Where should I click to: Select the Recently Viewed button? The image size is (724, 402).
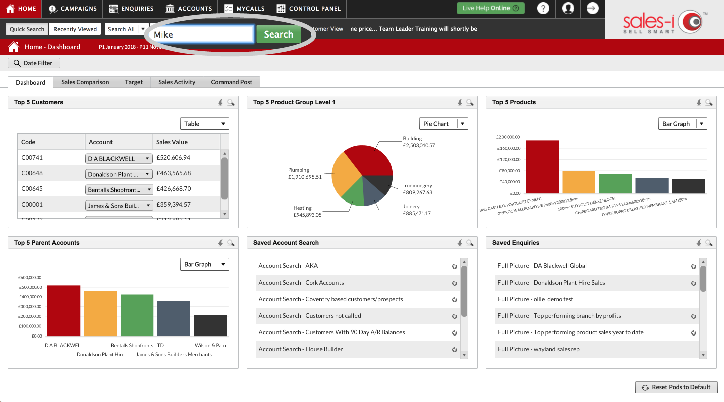point(75,29)
